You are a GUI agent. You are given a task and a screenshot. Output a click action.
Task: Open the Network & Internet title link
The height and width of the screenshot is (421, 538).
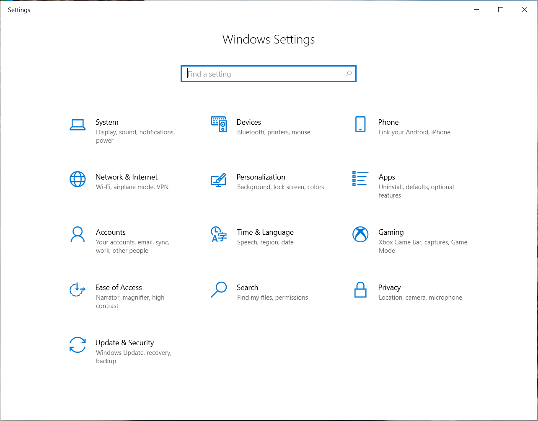tap(127, 177)
